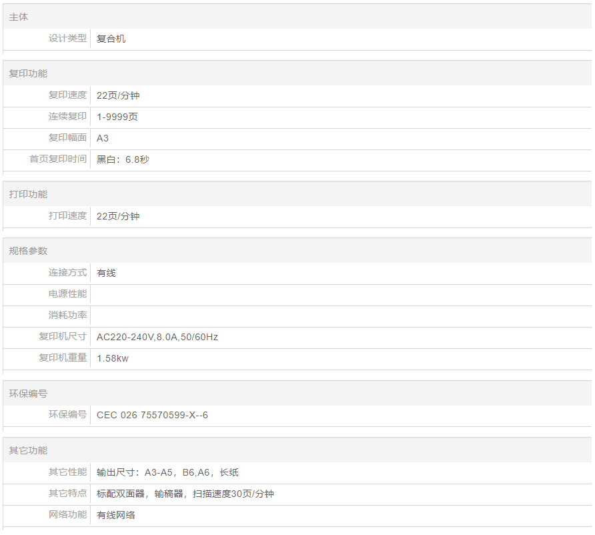This screenshot has height=535, width=595.
Task: Click the AC220-240V power specification text
Action: point(157,337)
